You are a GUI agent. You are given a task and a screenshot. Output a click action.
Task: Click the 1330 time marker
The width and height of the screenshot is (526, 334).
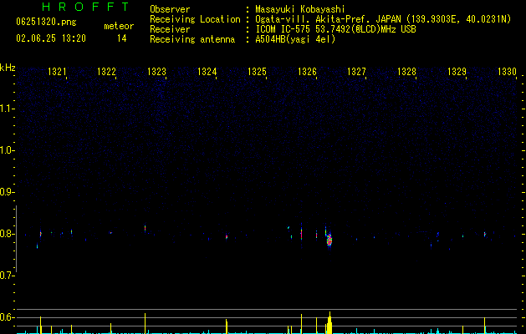pyautogui.click(x=507, y=72)
